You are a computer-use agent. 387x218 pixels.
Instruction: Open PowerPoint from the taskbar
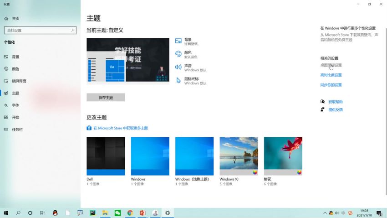pyautogui.click(x=143, y=213)
